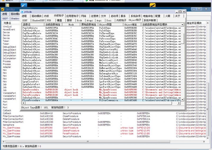Click the Hook column header
The height and width of the screenshot is (150, 212).
click(71, 24)
